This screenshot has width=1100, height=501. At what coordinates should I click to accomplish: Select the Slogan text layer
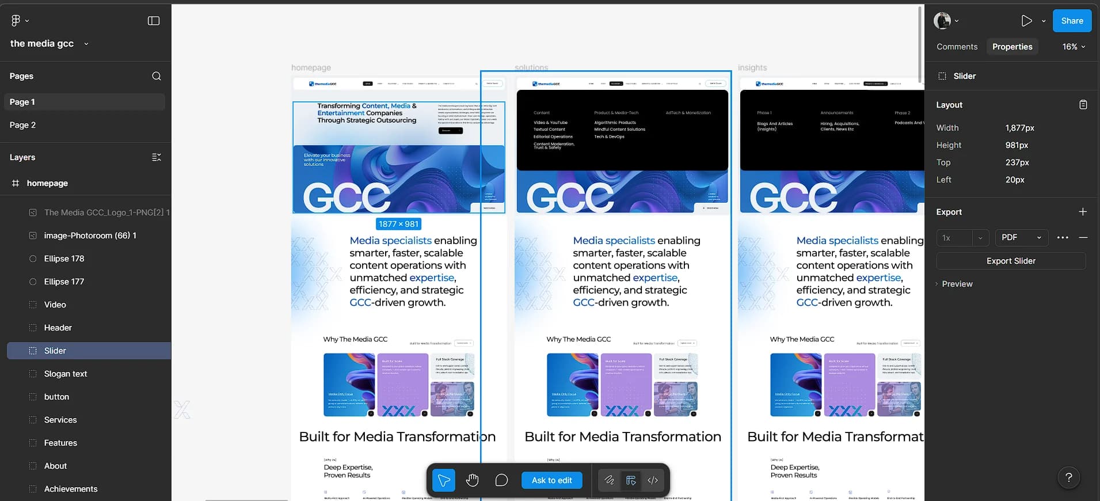click(89, 374)
